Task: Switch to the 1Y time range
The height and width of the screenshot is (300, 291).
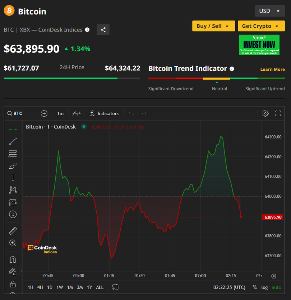Action: coord(89,287)
